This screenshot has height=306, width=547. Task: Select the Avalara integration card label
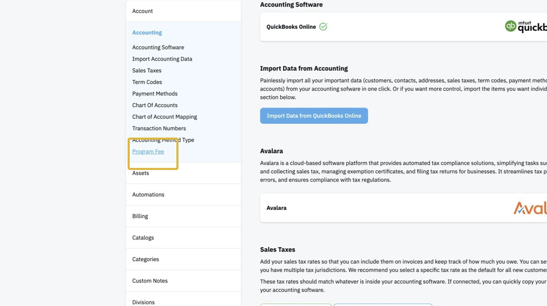(x=276, y=208)
